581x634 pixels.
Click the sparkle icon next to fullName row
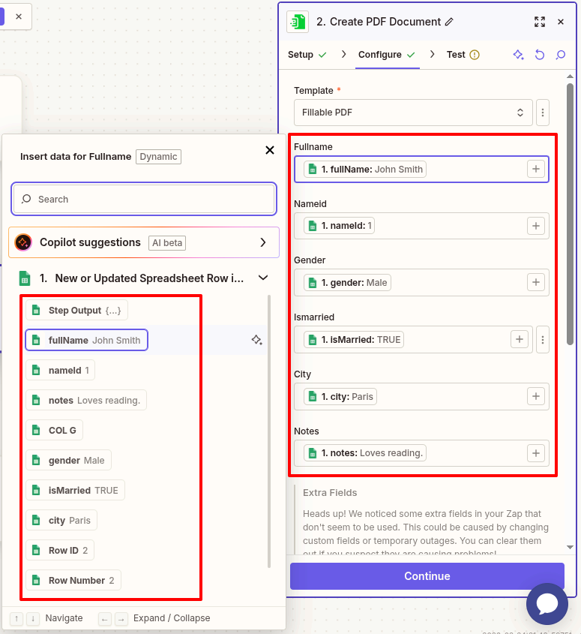tap(256, 340)
